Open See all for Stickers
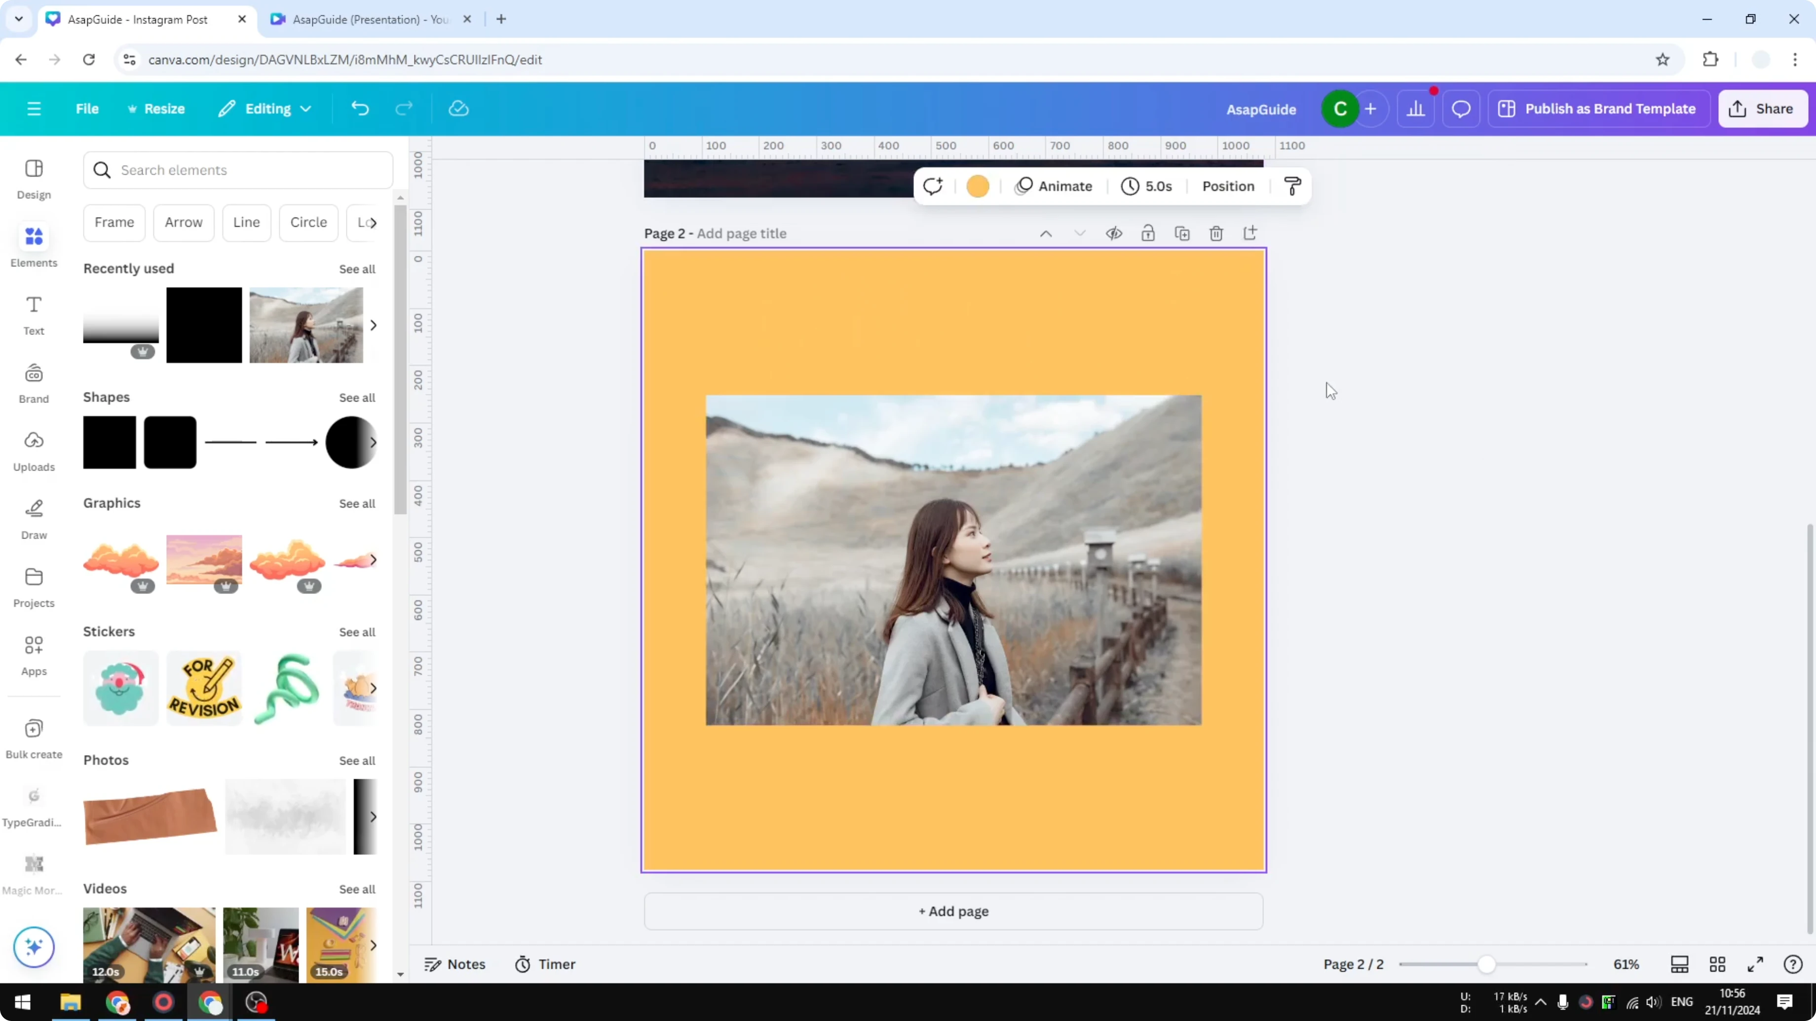1816x1021 pixels. [357, 632]
